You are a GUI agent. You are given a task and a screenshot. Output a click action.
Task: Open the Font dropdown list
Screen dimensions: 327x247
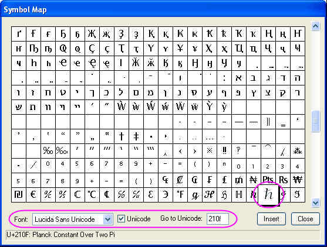[108, 219]
